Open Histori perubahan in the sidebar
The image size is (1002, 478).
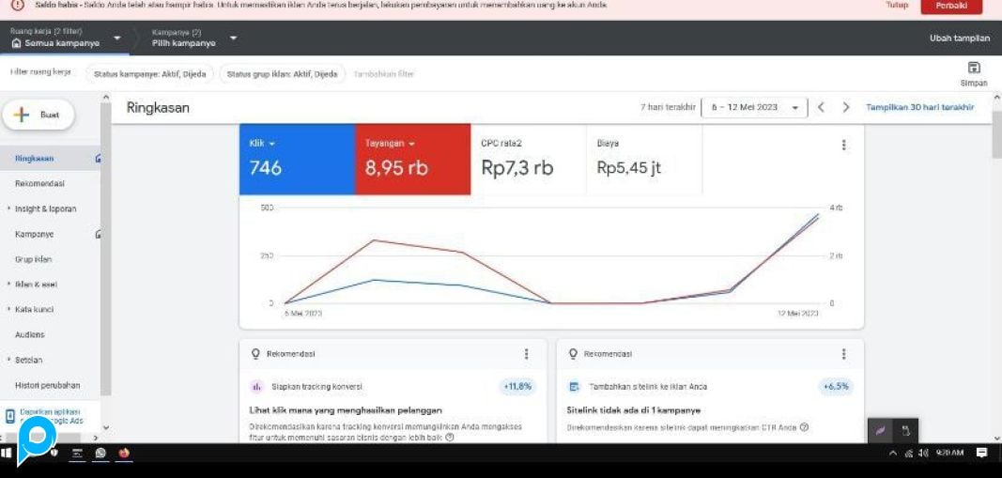pyautogui.click(x=47, y=385)
